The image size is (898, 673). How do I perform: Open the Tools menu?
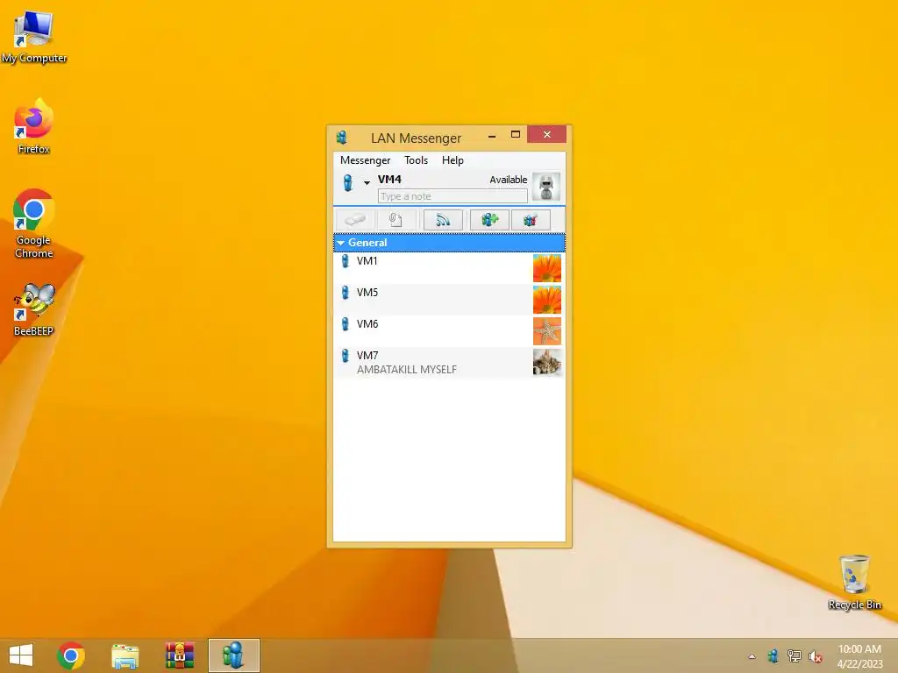[x=417, y=160]
